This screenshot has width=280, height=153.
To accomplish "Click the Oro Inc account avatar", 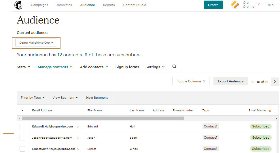I will coord(235,5).
